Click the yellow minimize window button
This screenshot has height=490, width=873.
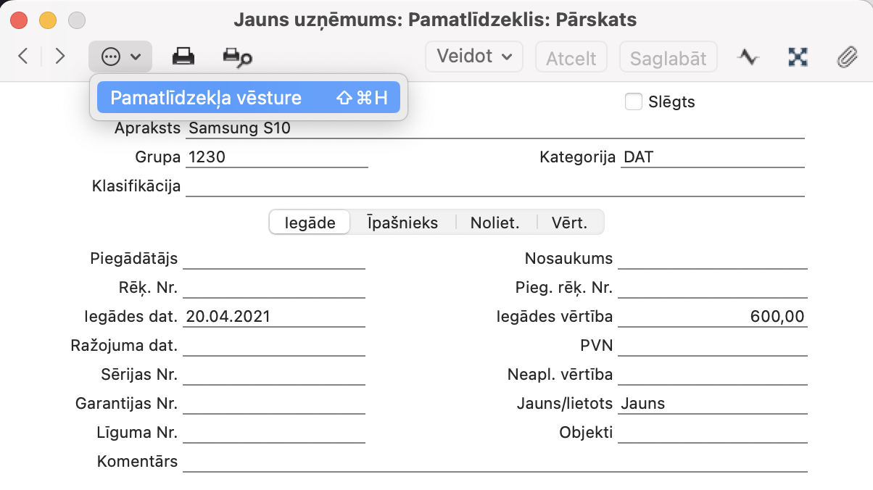click(x=48, y=20)
